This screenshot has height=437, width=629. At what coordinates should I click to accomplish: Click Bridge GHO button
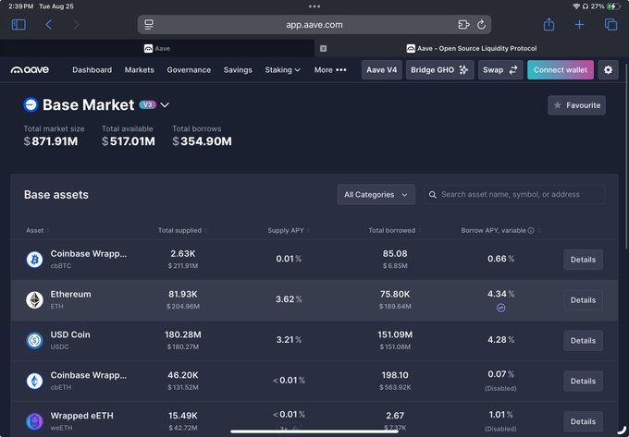(x=439, y=69)
